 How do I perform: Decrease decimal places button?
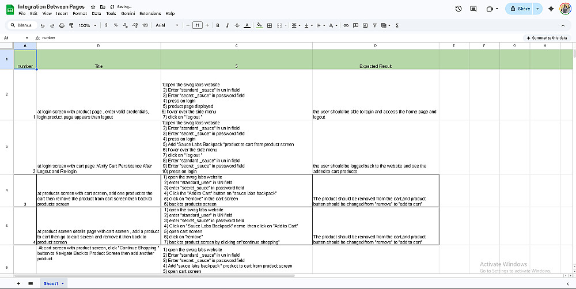point(125,25)
